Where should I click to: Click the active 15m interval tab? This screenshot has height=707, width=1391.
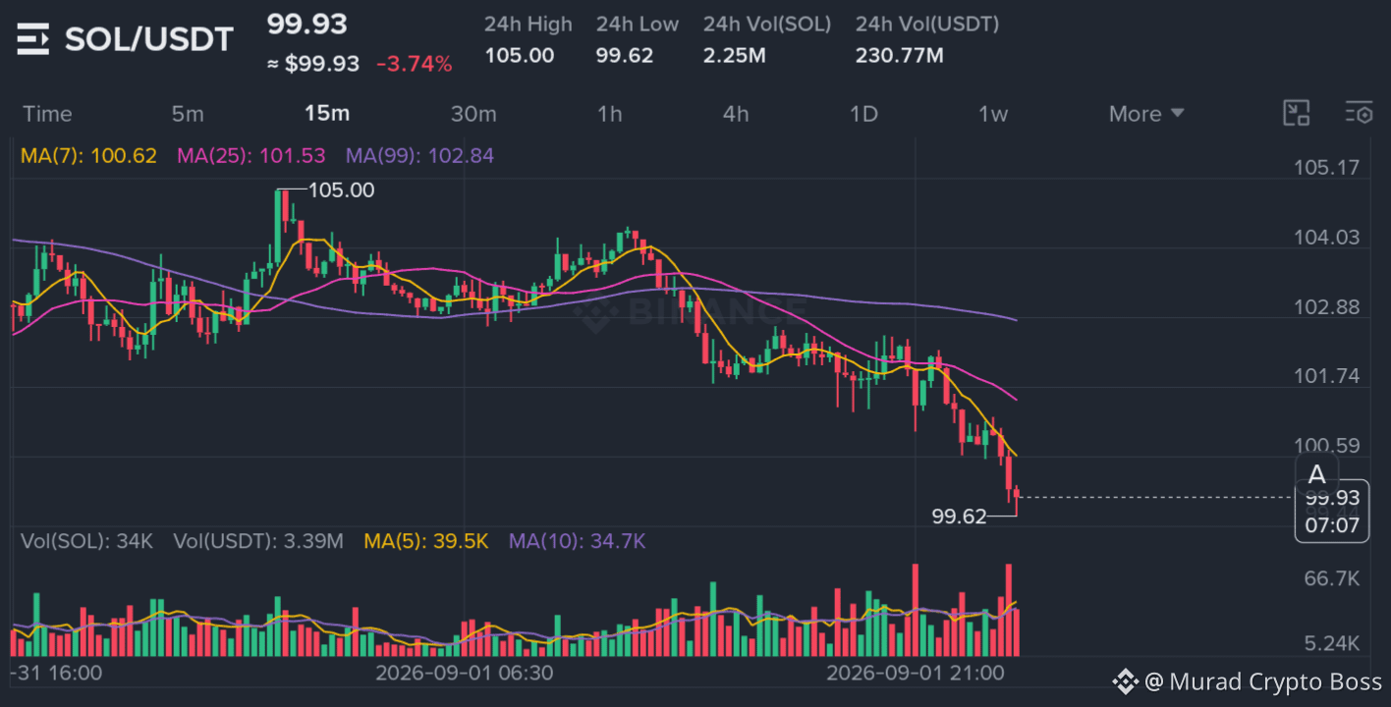coord(327,114)
